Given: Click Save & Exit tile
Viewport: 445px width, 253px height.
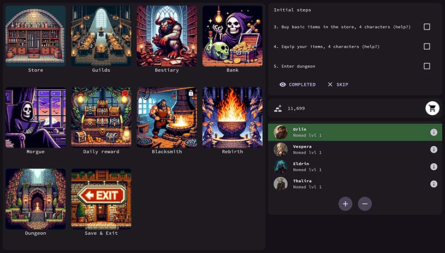Looking at the screenshot, I should (x=101, y=199).
